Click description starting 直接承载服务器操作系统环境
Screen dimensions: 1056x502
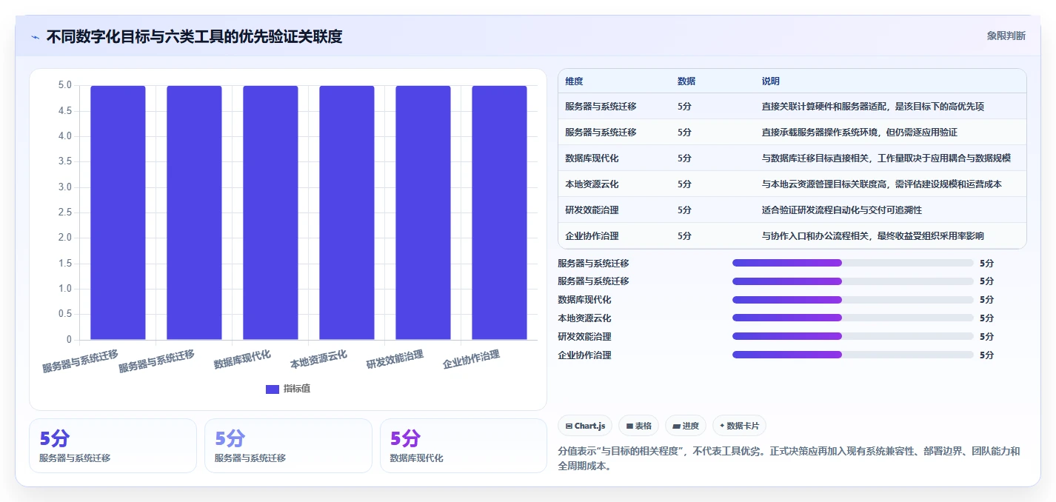(860, 133)
